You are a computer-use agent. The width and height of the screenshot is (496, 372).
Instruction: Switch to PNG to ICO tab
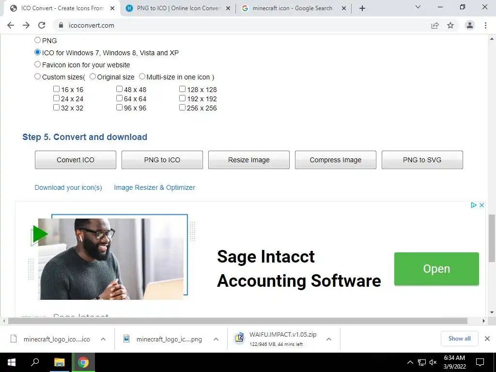click(x=177, y=8)
